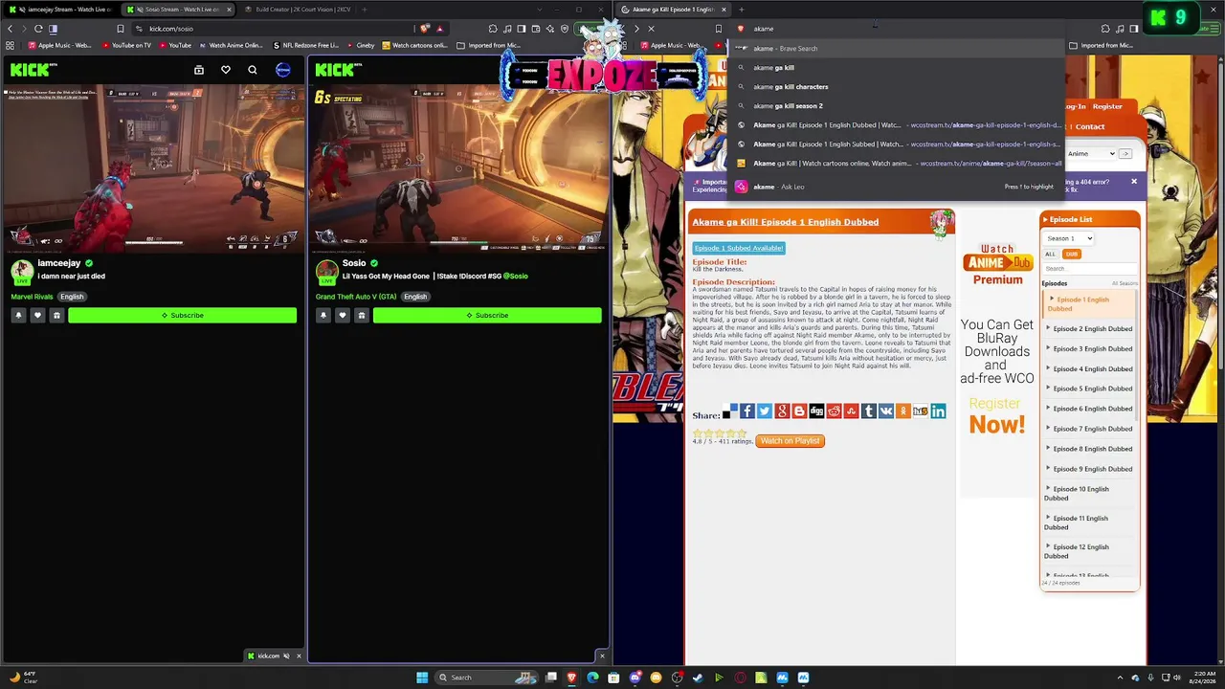
Task: Click the follow heart under Sosio stream
Action: [342, 315]
